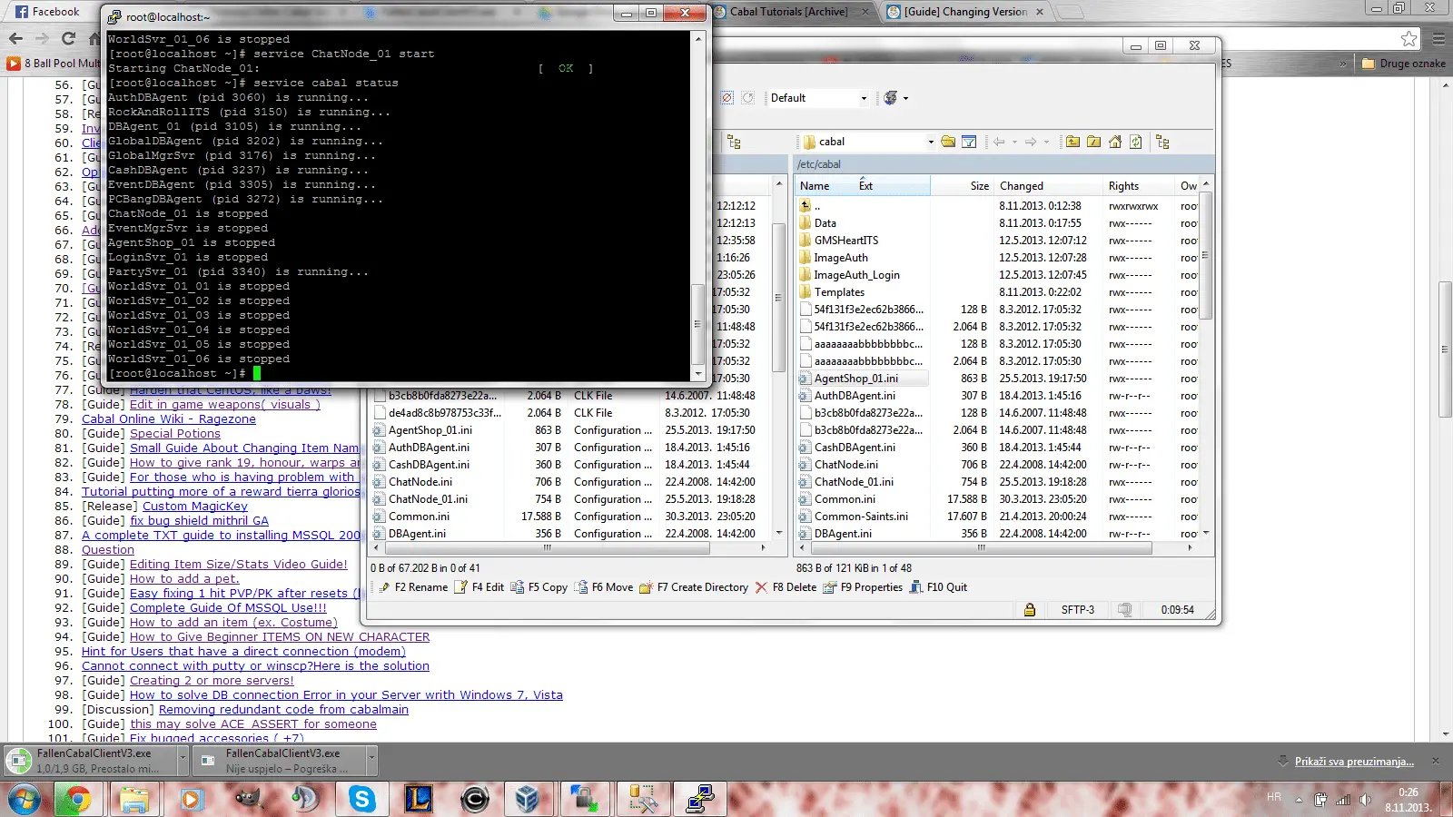Image resolution: width=1453 pixels, height=817 pixels.
Task: Switch to Cabal Tutorials [Archive] tab
Action: (789, 12)
